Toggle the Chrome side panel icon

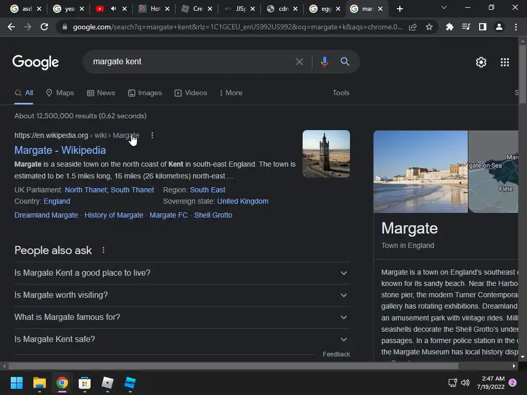coord(483,27)
